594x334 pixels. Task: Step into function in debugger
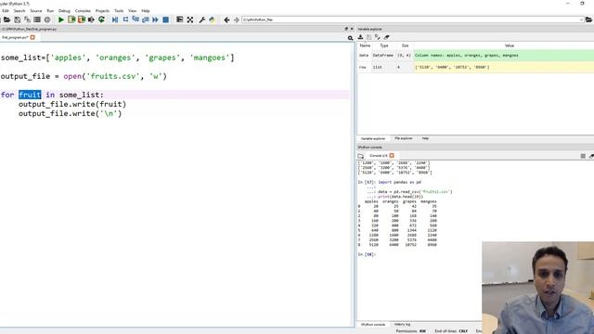tap(136, 19)
